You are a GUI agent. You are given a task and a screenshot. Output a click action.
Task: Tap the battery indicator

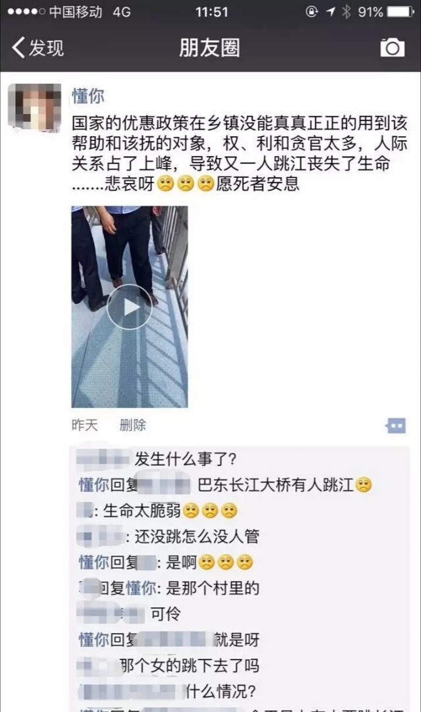pyautogui.click(x=400, y=11)
